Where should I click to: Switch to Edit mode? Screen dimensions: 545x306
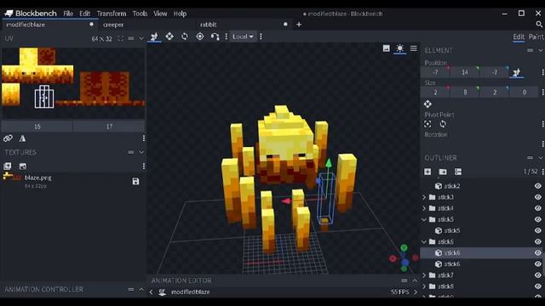pyautogui.click(x=519, y=37)
